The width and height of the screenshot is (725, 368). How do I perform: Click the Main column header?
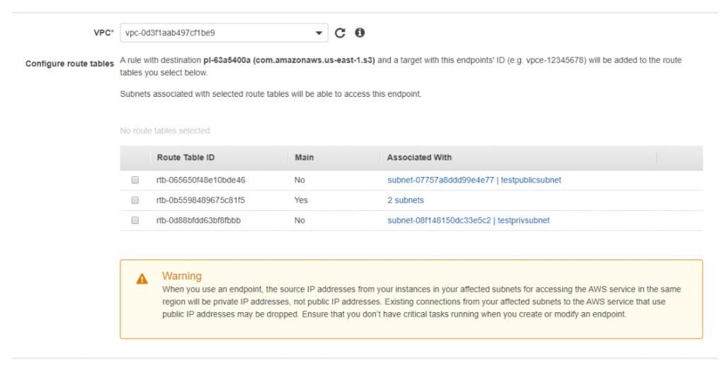pyautogui.click(x=304, y=157)
